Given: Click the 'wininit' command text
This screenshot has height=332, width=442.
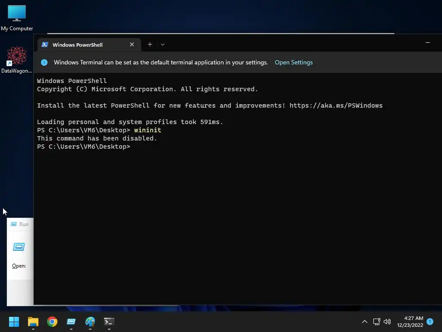Looking at the screenshot, I should (148, 130).
